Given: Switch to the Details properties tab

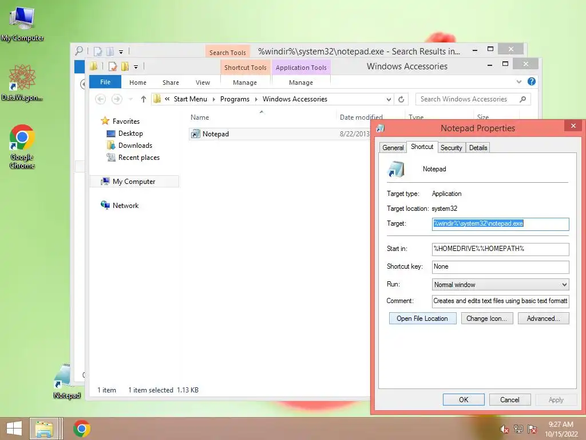Looking at the screenshot, I should coord(478,148).
